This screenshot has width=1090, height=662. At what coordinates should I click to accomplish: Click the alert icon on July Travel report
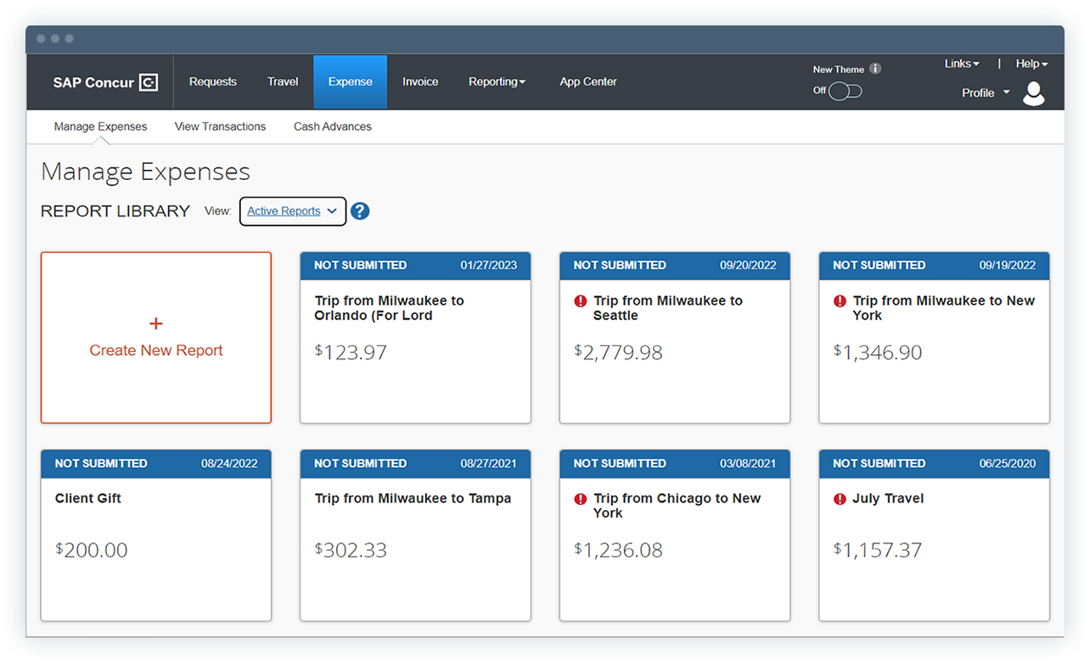(x=839, y=498)
